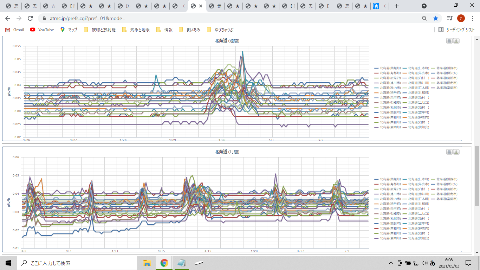Expand the ゆうちゅうぶ bookmark folder
Screen dimensions: 480x270
pyautogui.click(x=220, y=30)
